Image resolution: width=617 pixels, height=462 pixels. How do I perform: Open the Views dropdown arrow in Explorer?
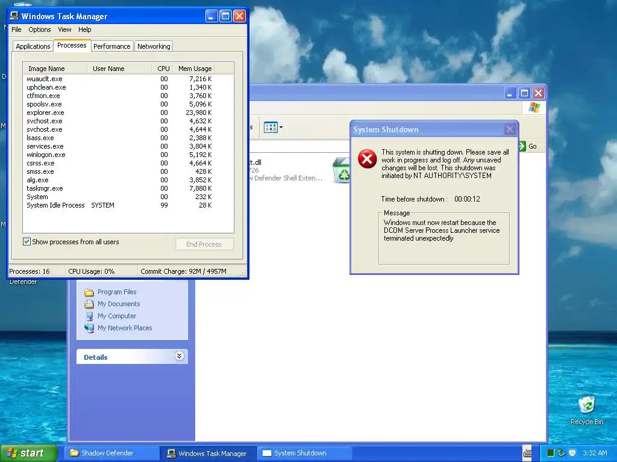281,128
